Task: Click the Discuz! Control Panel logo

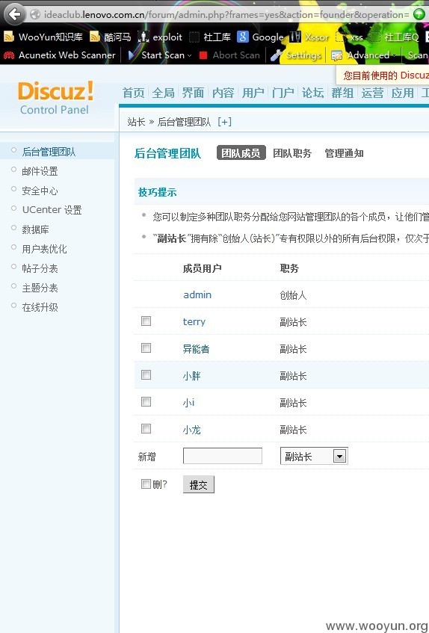Action: (55, 98)
